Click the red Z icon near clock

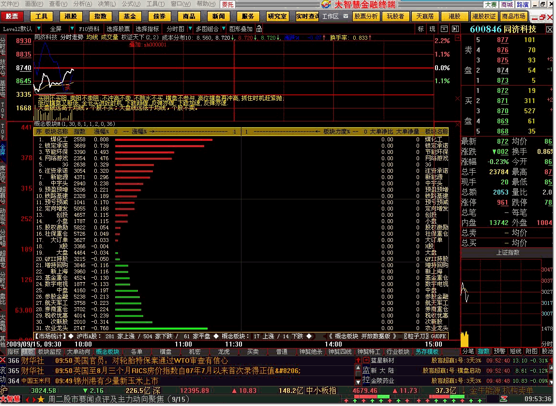(504, 399)
